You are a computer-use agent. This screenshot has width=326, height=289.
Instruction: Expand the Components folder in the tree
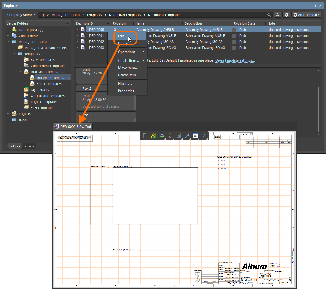pyautogui.click(x=8, y=36)
